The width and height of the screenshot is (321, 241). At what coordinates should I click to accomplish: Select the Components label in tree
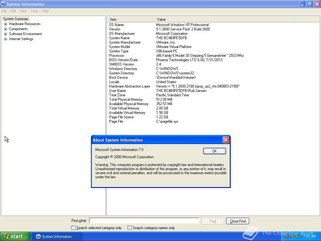click(x=18, y=29)
